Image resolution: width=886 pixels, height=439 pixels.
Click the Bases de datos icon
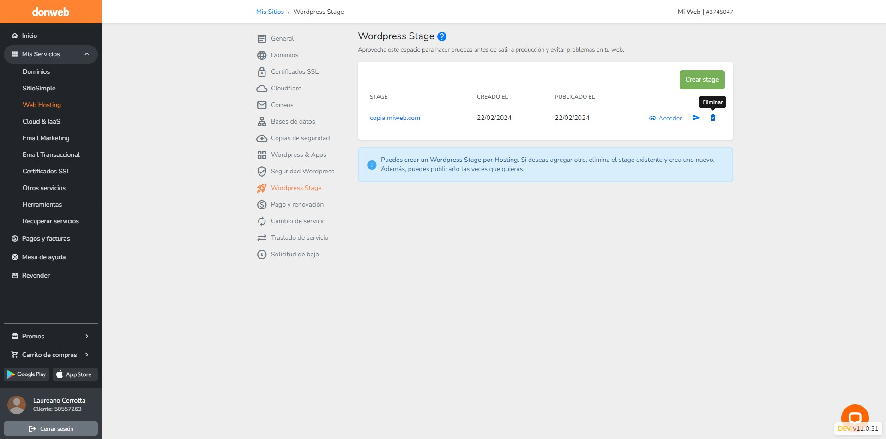pos(262,122)
